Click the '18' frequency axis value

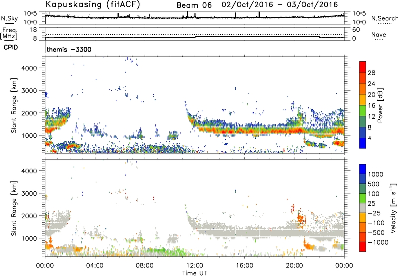[33, 30]
